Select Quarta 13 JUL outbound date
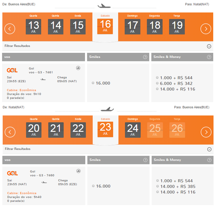Image resolution: width=215 pixels, height=206 pixels. pos(33,26)
